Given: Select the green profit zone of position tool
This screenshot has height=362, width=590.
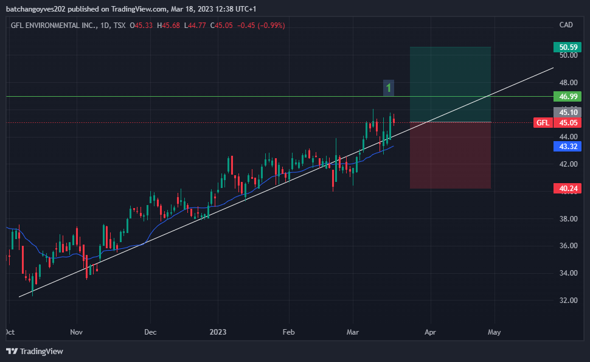Looking at the screenshot, I should (x=450, y=85).
